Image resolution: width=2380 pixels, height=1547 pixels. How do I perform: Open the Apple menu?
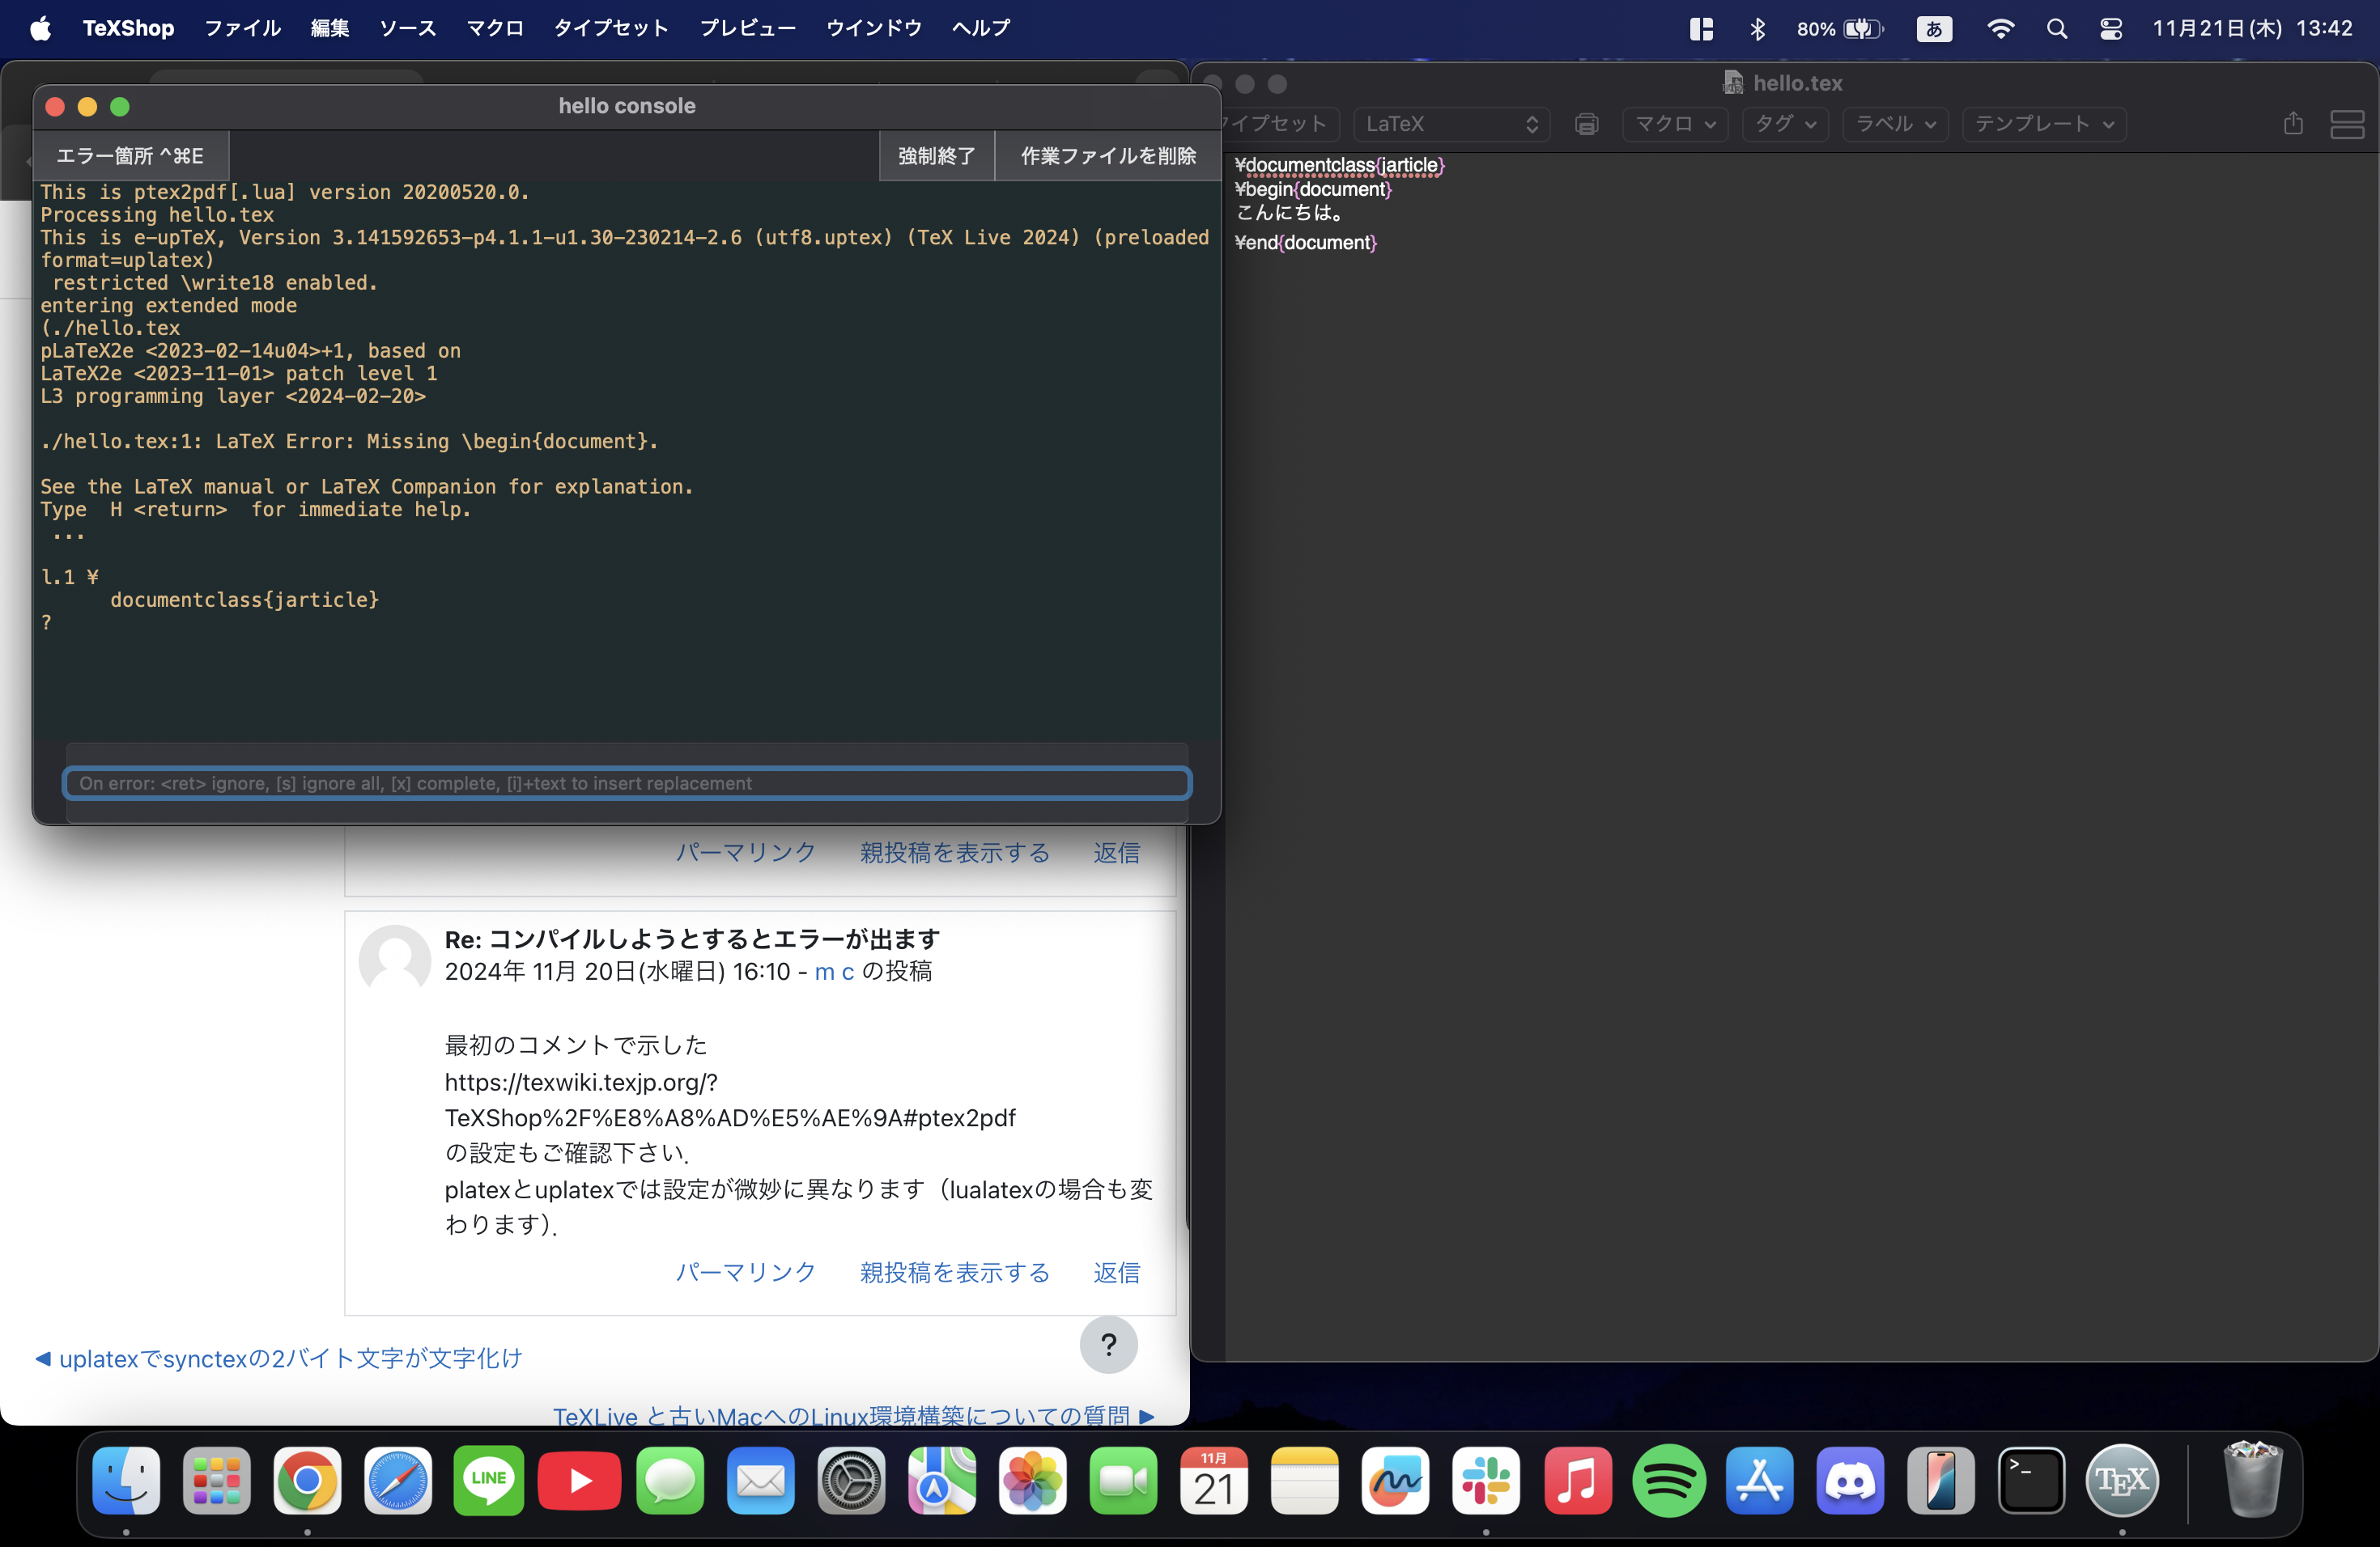40,28
